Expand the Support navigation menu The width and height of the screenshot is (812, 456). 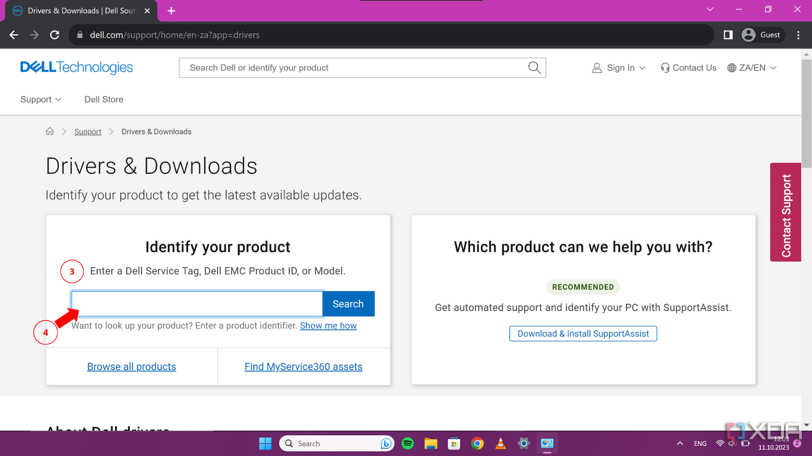click(x=41, y=99)
